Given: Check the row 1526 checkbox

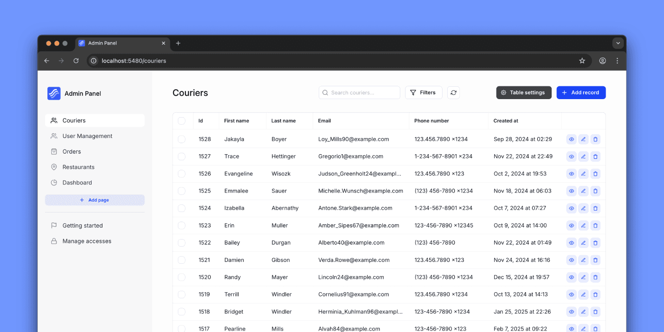Looking at the screenshot, I should (x=182, y=174).
